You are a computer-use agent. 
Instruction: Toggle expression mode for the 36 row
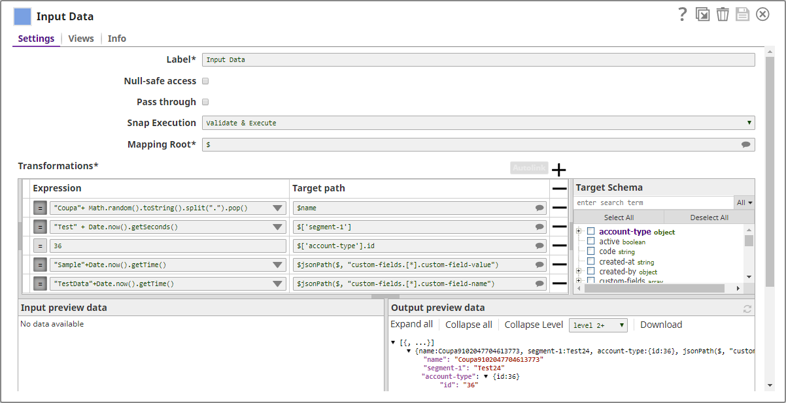tap(40, 246)
